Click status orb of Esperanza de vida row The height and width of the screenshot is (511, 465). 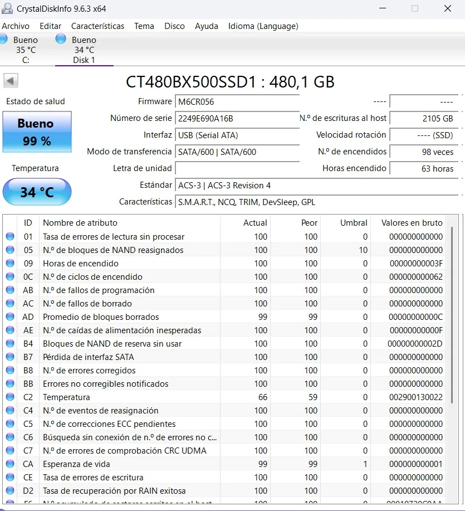pos(10,464)
